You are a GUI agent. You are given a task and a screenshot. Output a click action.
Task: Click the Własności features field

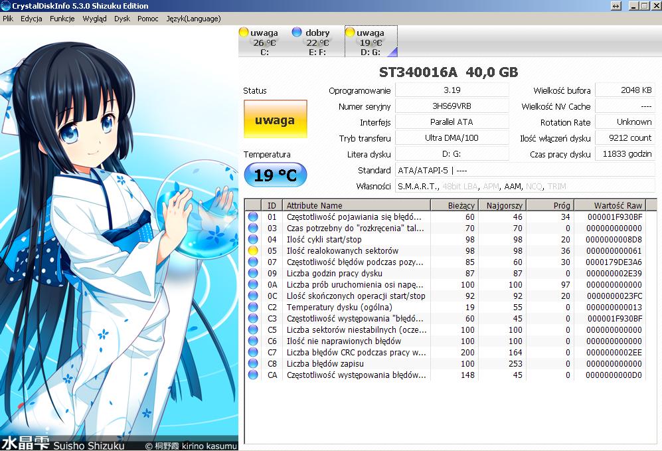(525, 186)
